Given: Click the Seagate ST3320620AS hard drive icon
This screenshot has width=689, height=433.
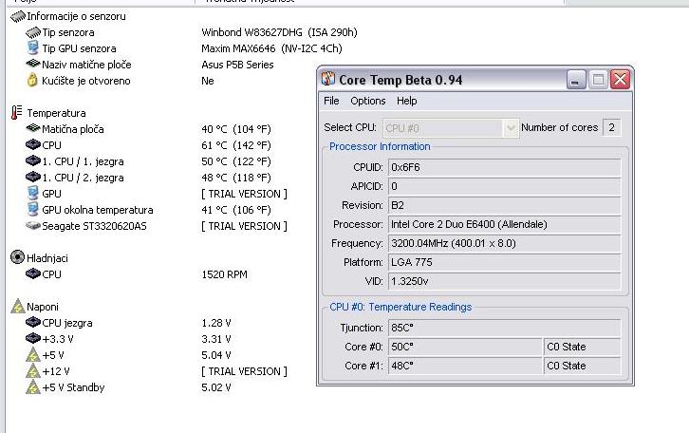Looking at the screenshot, I should click(33, 225).
